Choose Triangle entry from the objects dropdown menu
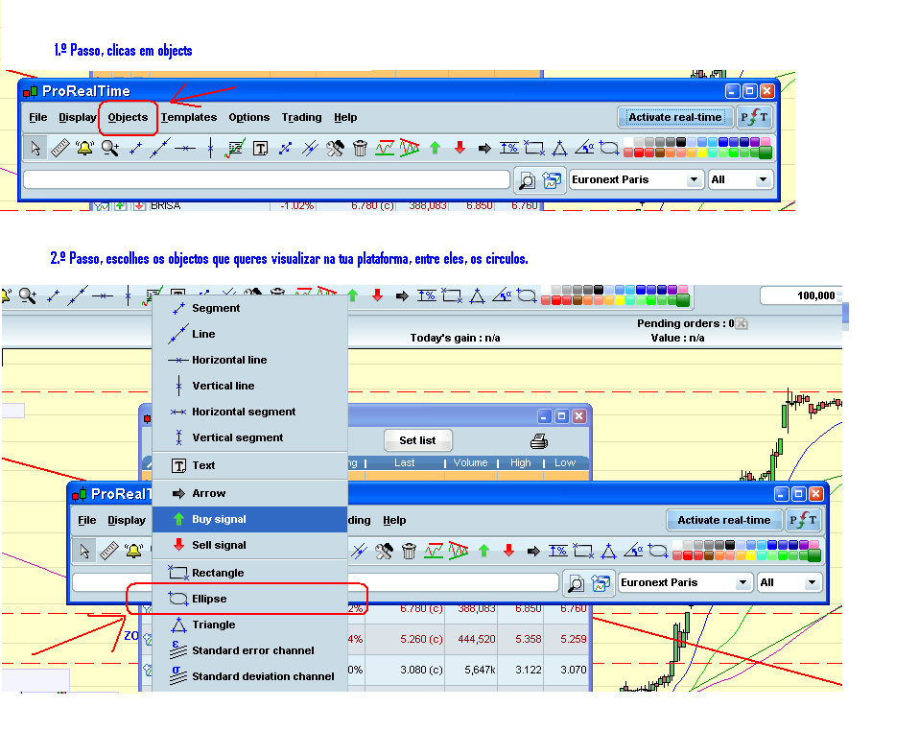The height and width of the screenshot is (731, 919). click(x=249, y=625)
